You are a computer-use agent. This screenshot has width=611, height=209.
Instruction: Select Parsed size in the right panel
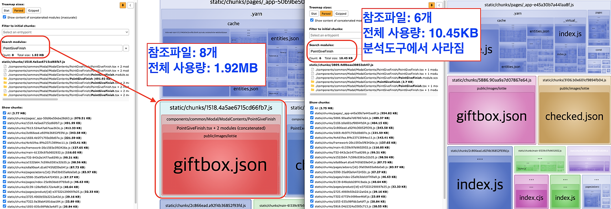[327, 14]
